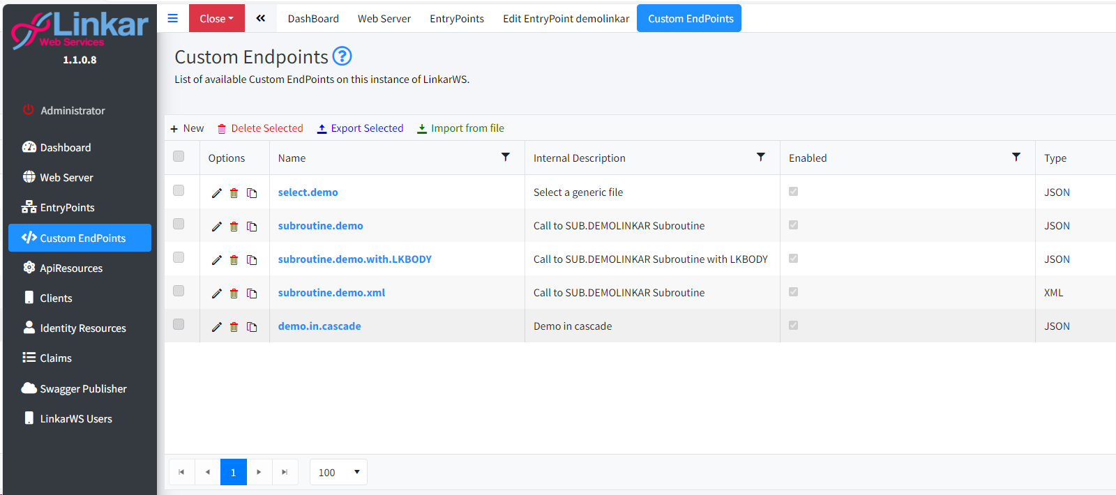Switch to the Edit EntryPoint demolinkar tab
The height and width of the screenshot is (495, 1116).
[566, 19]
